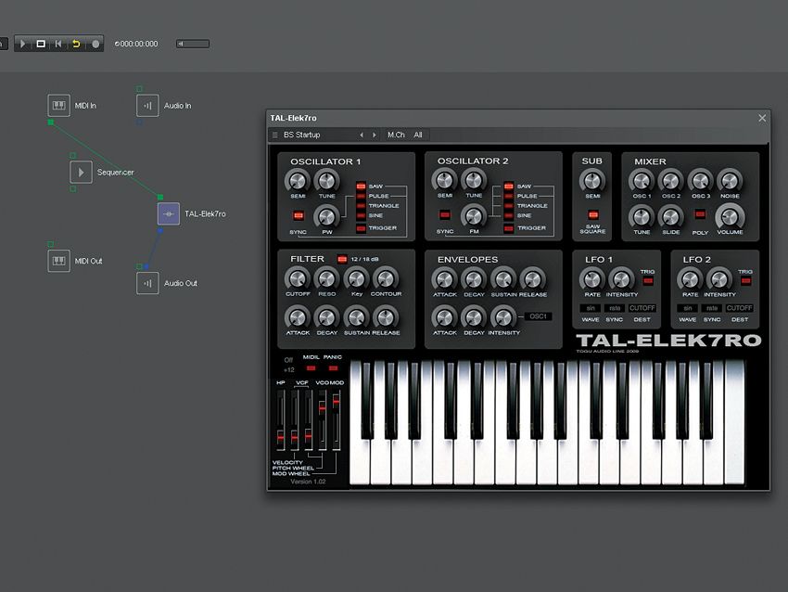Click the transport record button
Screen dimensions: 788x592
point(95,44)
